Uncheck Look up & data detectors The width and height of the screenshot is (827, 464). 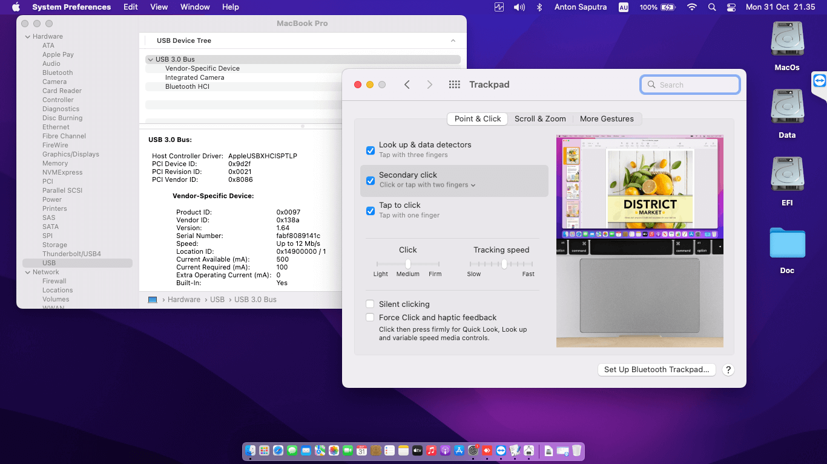click(371, 150)
